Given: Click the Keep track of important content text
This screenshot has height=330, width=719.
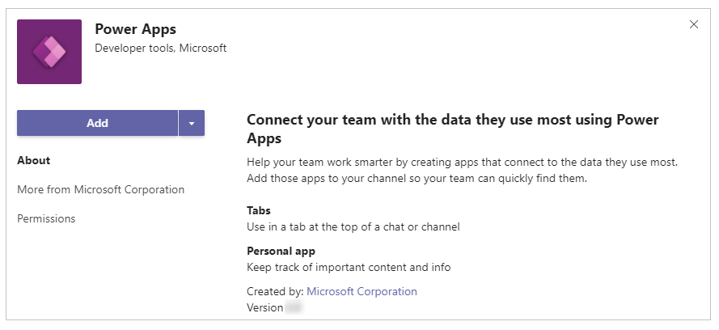Looking at the screenshot, I should (348, 267).
